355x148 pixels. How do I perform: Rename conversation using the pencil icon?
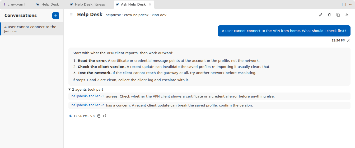pyautogui.click(x=321, y=15)
